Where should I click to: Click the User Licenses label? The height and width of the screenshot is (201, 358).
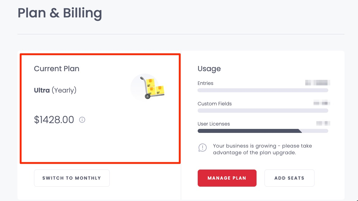(x=214, y=124)
